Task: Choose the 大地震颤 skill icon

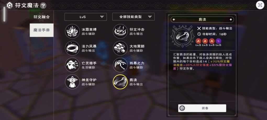Action: (120, 48)
